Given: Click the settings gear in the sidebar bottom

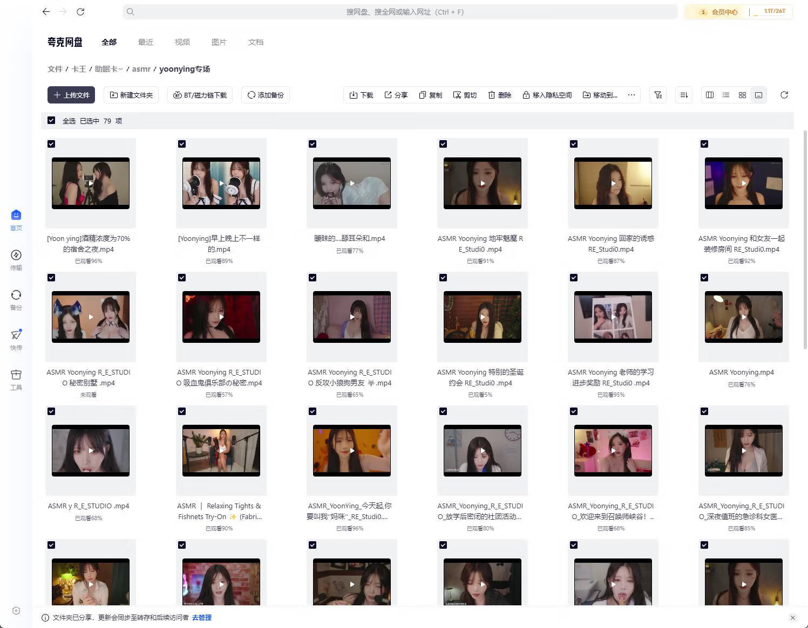Looking at the screenshot, I should (x=16, y=611).
